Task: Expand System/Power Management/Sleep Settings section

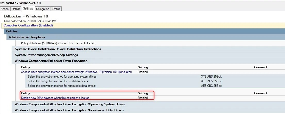Action: click(148, 55)
